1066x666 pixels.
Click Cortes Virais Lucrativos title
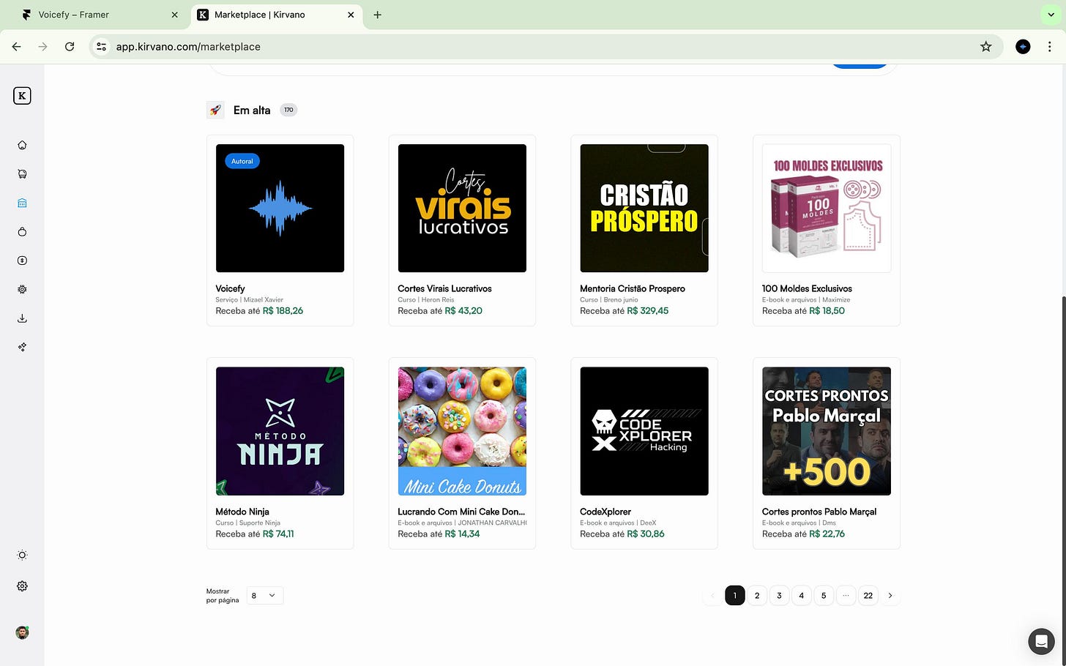pos(444,288)
